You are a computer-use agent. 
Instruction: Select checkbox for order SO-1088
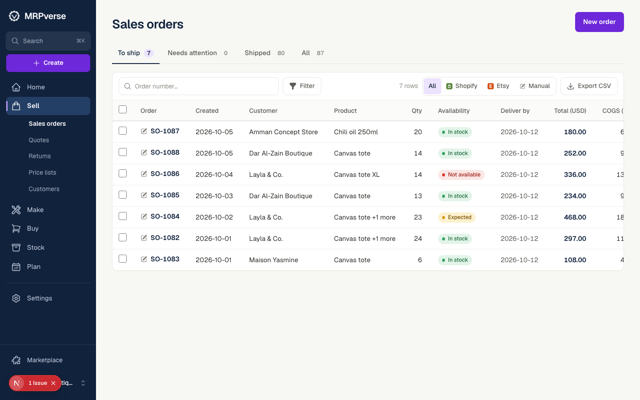pos(123,152)
